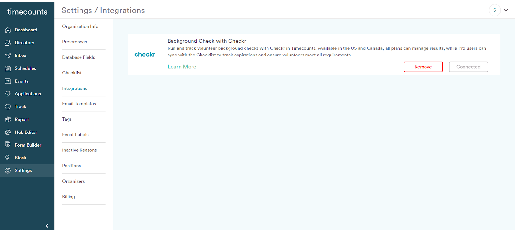Open Organization Info settings
This screenshot has width=515, height=230.
click(80, 26)
